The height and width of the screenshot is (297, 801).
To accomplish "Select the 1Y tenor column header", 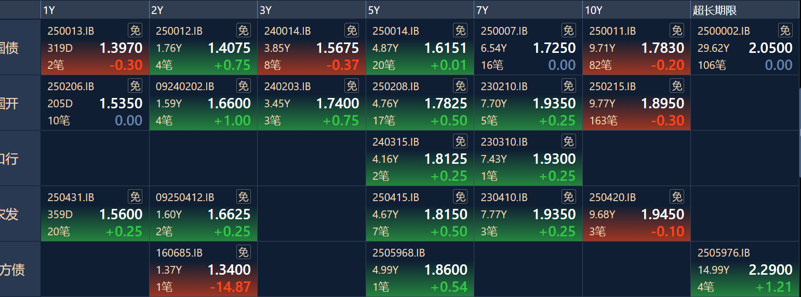I will [95, 10].
